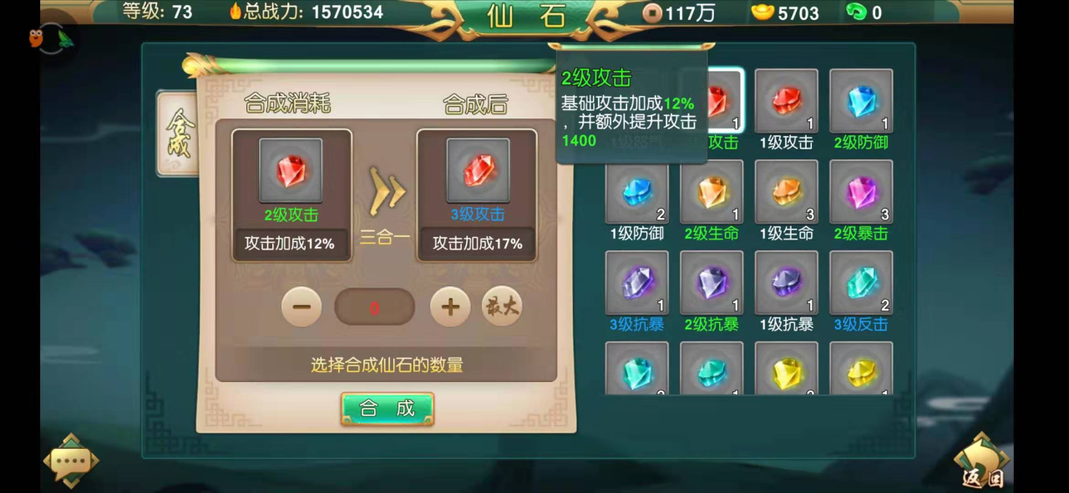
Task: Pick the 2级暴击 pink gem
Action: click(x=861, y=192)
